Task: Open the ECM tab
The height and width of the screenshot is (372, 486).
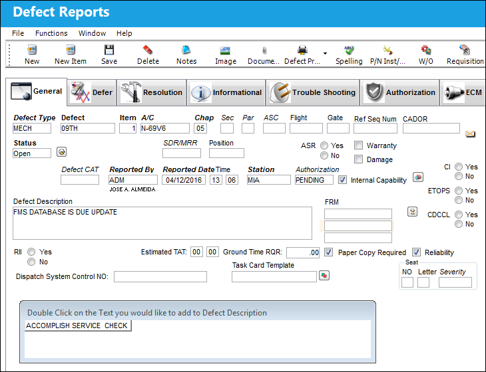Action: click(x=463, y=92)
